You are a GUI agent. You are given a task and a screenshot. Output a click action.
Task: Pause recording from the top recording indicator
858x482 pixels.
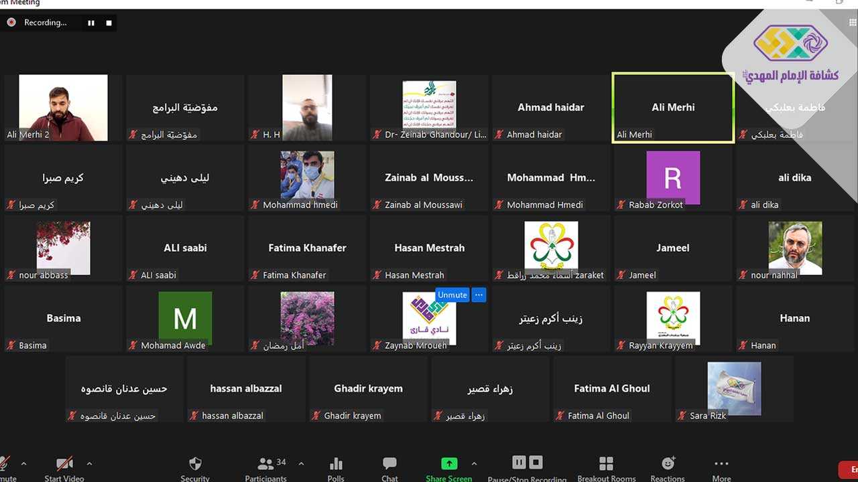91,23
